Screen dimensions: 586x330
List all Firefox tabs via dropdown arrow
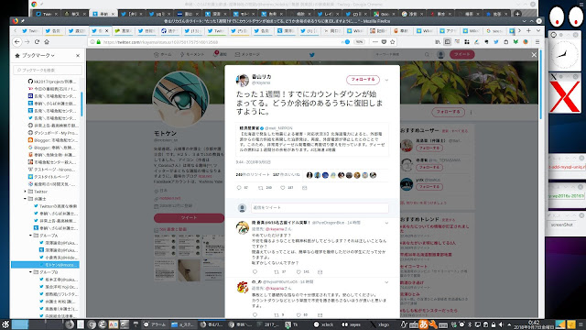[x=538, y=30]
